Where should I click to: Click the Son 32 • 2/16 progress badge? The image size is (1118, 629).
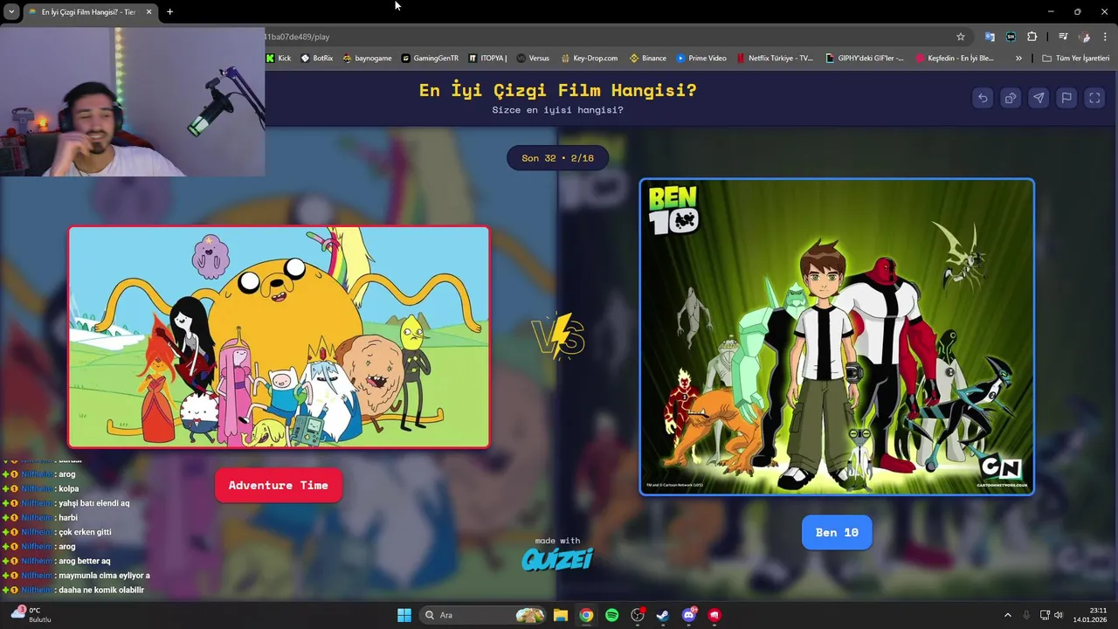click(x=557, y=158)
